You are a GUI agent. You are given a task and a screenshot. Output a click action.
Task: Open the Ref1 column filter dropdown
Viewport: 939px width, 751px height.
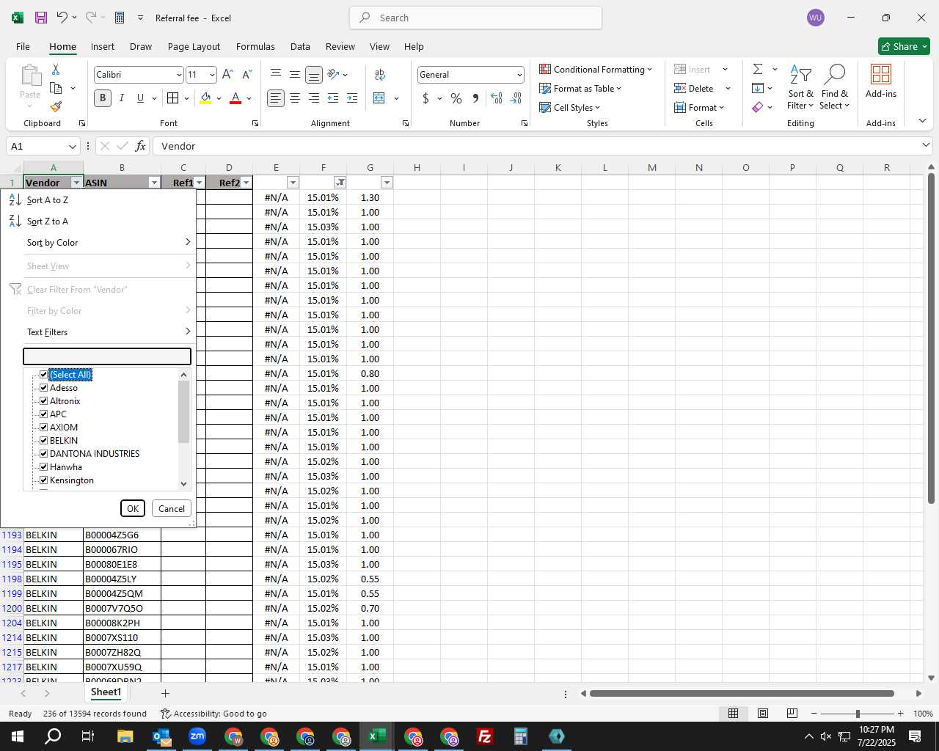(199, 183)
